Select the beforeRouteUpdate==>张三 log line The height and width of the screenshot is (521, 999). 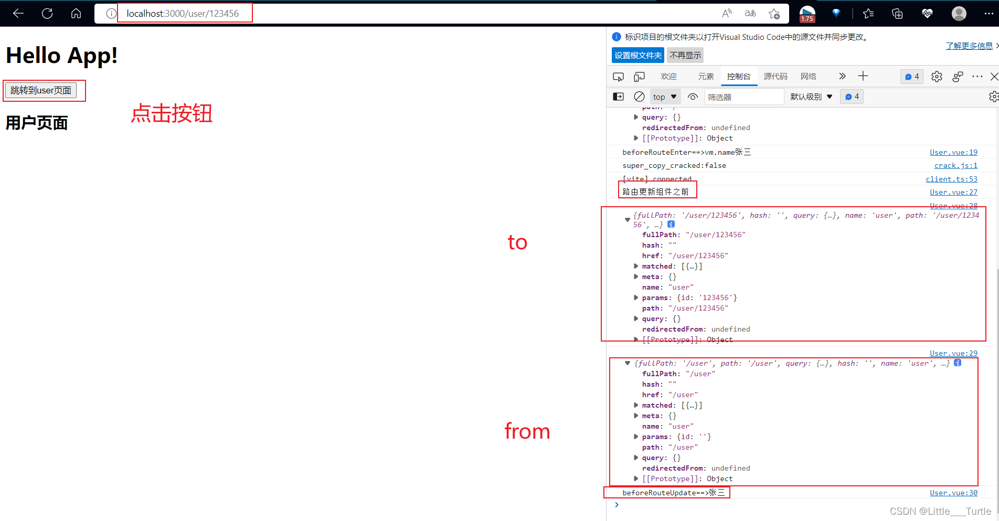pyautogui.click(x=673, y=493)
